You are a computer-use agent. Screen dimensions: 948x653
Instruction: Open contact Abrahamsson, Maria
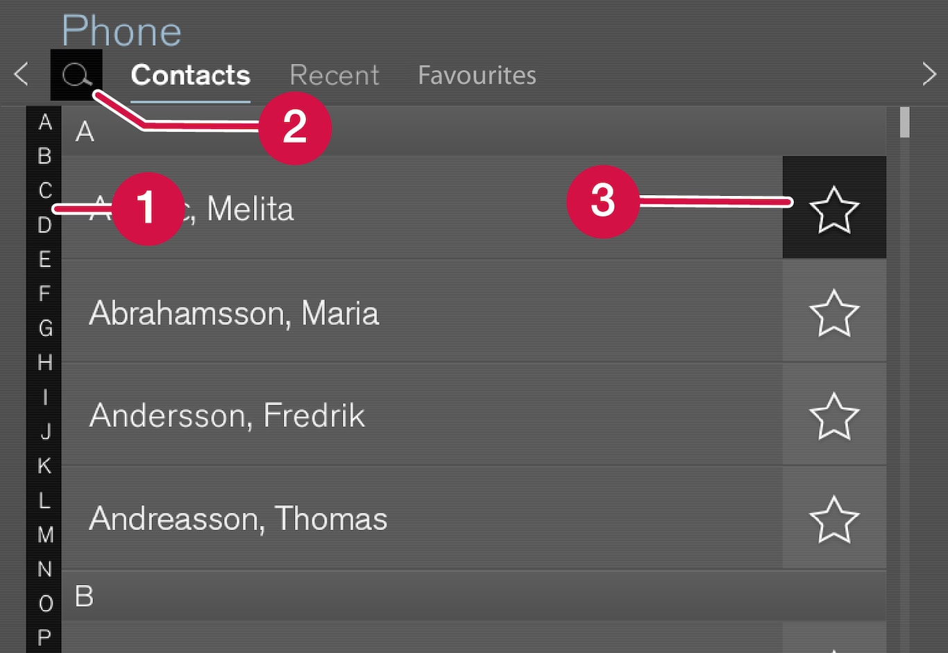coord(234,313)
